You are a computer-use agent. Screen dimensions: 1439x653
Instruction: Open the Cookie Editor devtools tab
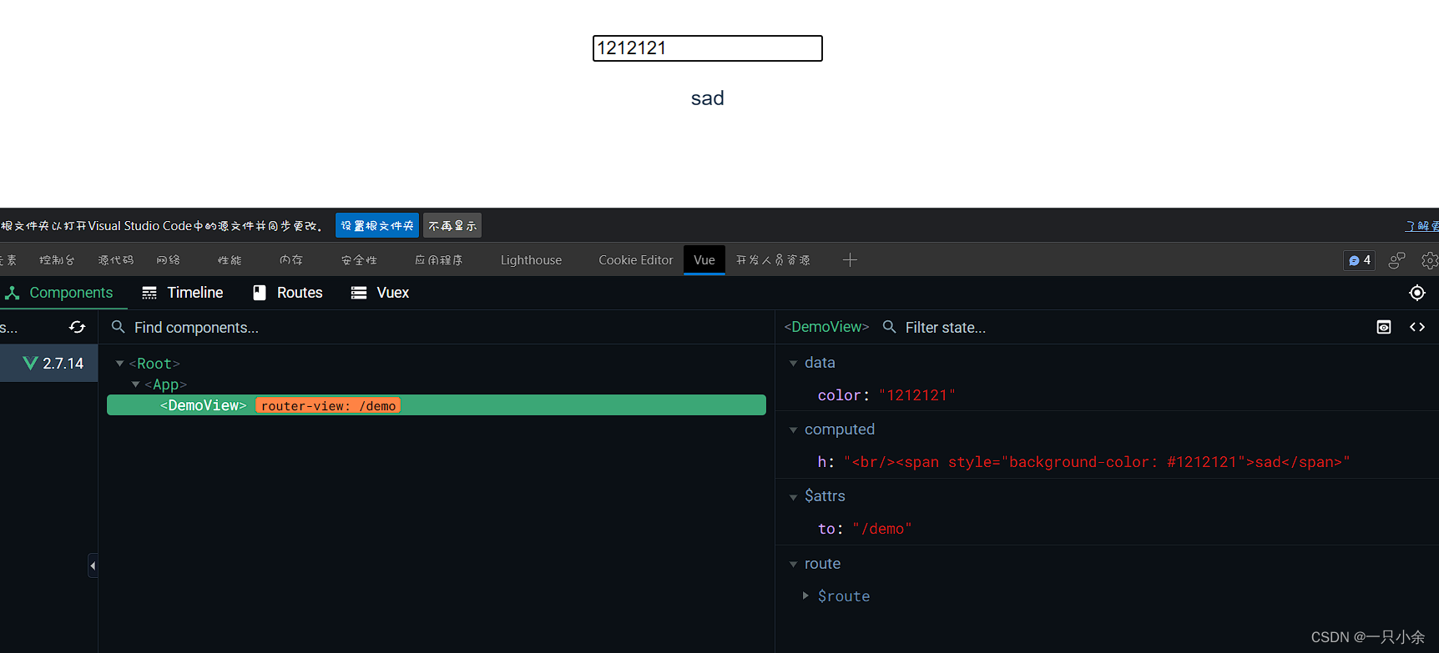click(635, 260)
